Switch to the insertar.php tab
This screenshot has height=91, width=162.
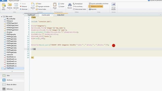tap(46, 15)
